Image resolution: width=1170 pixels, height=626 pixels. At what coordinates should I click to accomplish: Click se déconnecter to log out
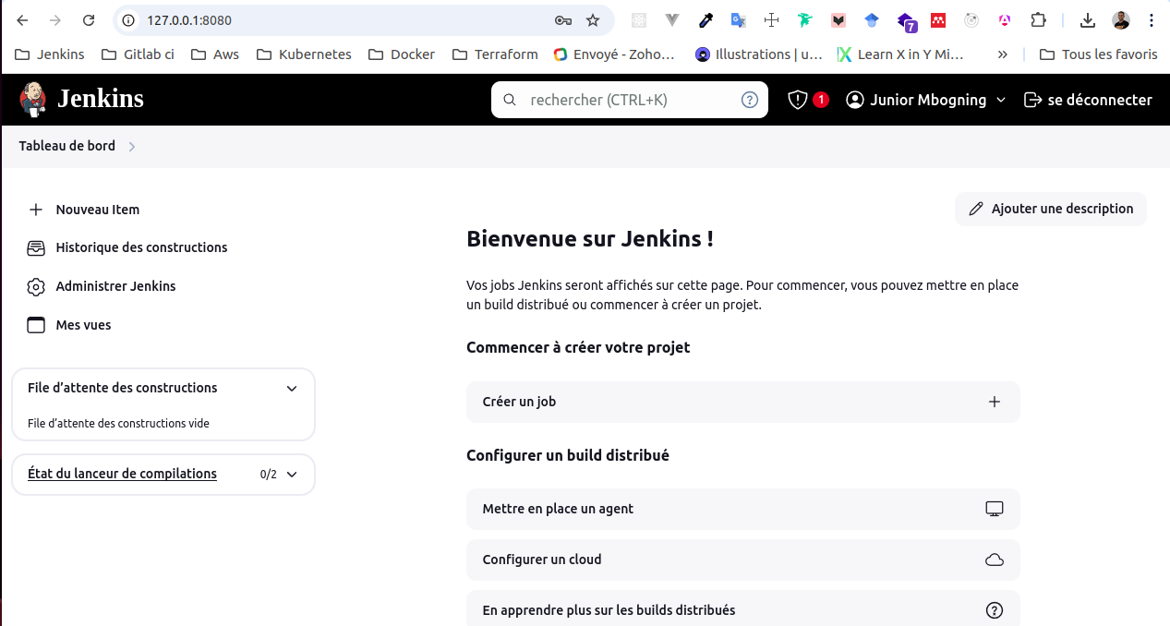(x=1088, y=100)
